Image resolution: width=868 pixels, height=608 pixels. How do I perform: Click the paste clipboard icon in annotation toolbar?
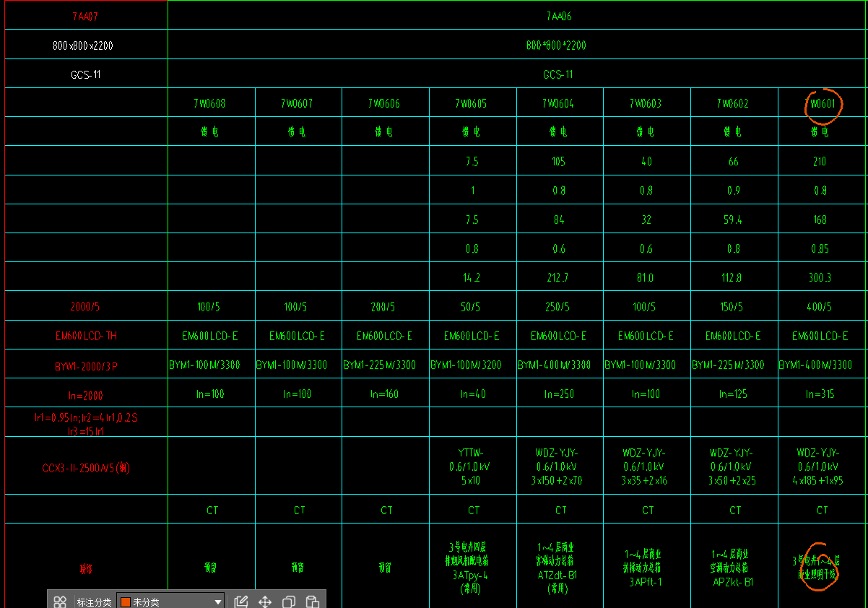point(313,602)
